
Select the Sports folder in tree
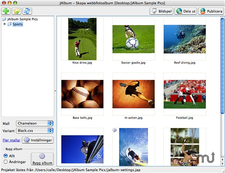(15, 24)
